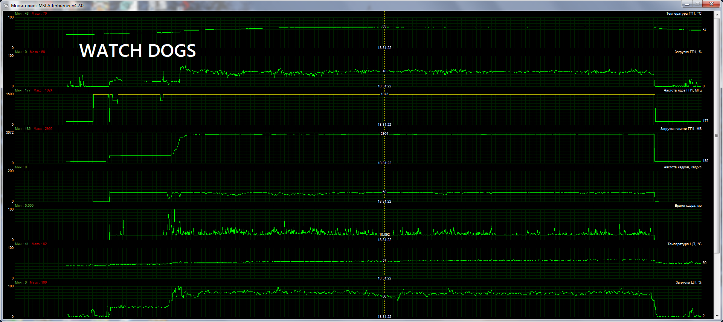Click the cursor value 1873 on the core clock graph
The width and height of the screenshot is (723, 322).
(384, 94)
